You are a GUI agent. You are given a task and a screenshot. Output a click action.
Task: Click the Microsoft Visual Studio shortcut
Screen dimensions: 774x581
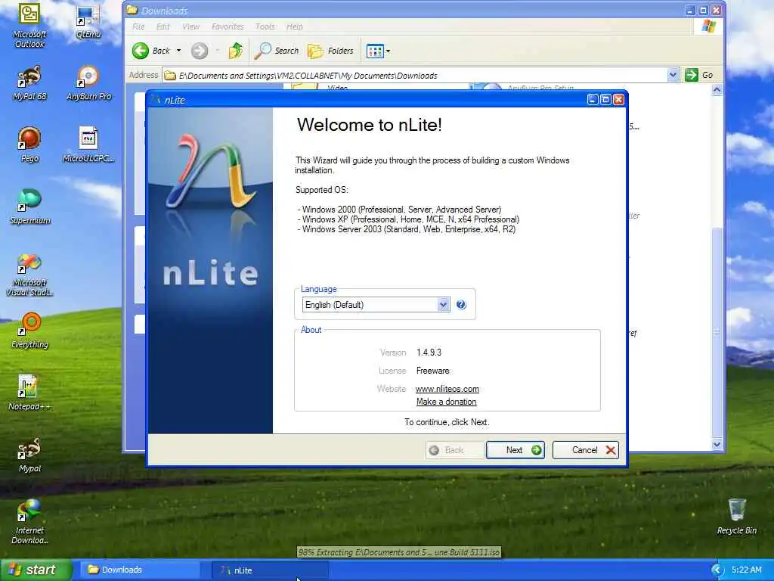click(29, 275)
